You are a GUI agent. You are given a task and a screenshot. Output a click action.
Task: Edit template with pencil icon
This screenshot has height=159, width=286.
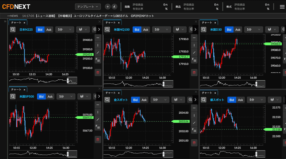point(114,7)
